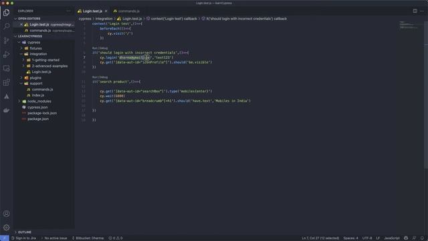
Task: Click Ln 7, Col 27 cursor position
Action: [x=320, y=238]
